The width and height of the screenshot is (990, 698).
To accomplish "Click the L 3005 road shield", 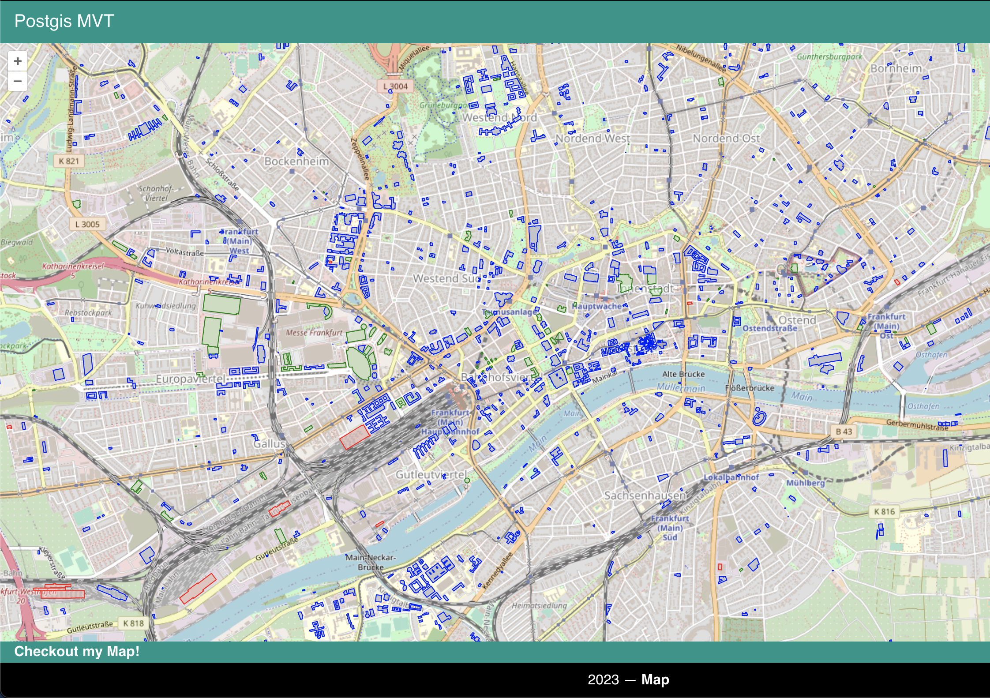I will [x=87, y=224].
